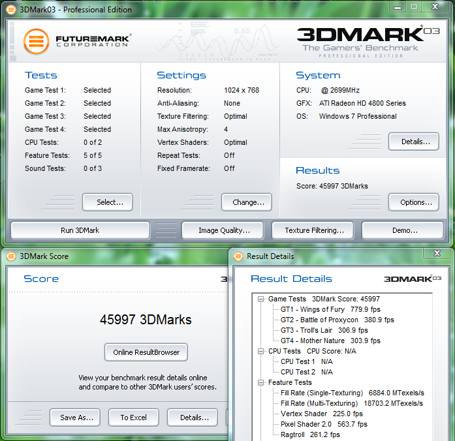Select Vertex Shader 225.0 fps row
Image resolution: width=455 pixels, height=441 pixels.
point(322,414)
